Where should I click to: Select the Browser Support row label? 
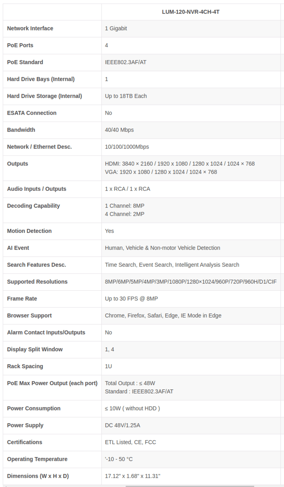point(29,316)
